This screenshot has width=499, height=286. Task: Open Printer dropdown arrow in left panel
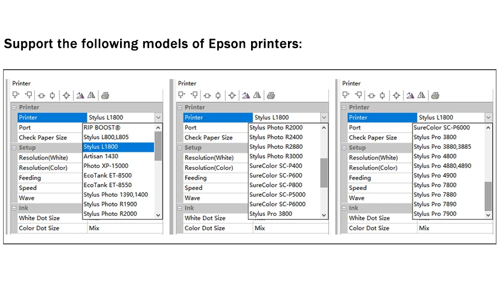click(x=159, y=118)
